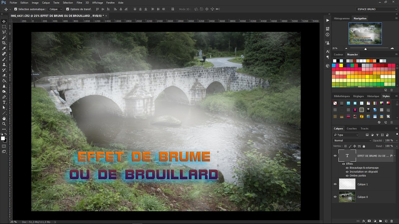Open the Filtre menu
399x224 pixels.
(79, 2)
